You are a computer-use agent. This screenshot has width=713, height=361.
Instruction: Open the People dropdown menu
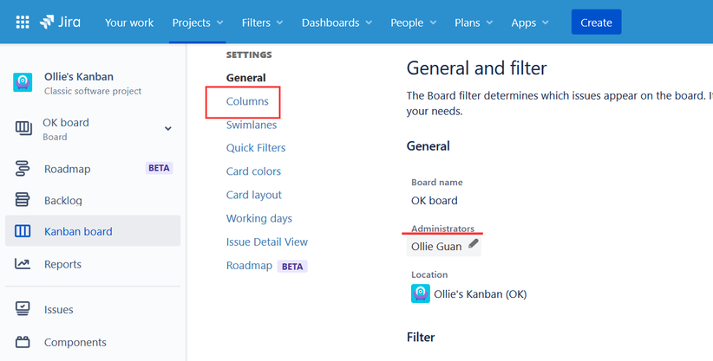point(413,23)
